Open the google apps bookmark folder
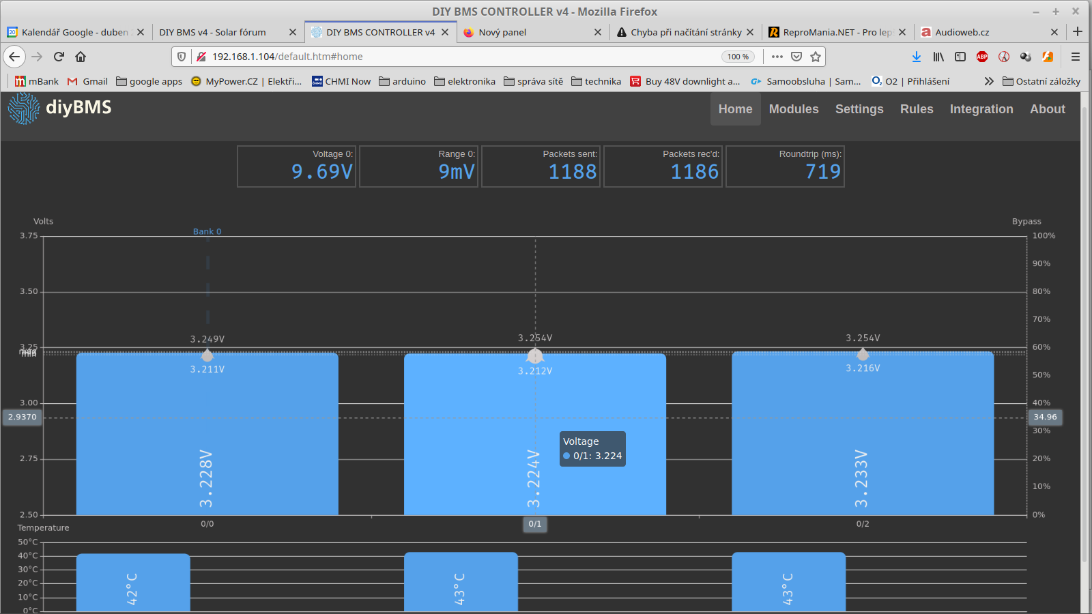This screenshot has height=614, width=1092. [149, 81]
